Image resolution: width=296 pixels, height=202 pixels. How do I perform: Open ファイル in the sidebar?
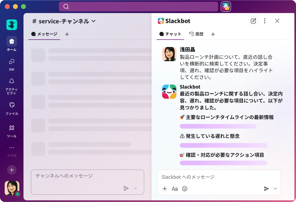point(12,108)
